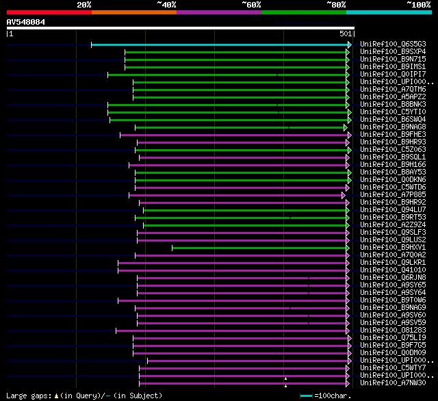Click the green arrowhead ending the B9NAG8 alignment
Viewport: 438px width, 401px height.
click(346, 127)
